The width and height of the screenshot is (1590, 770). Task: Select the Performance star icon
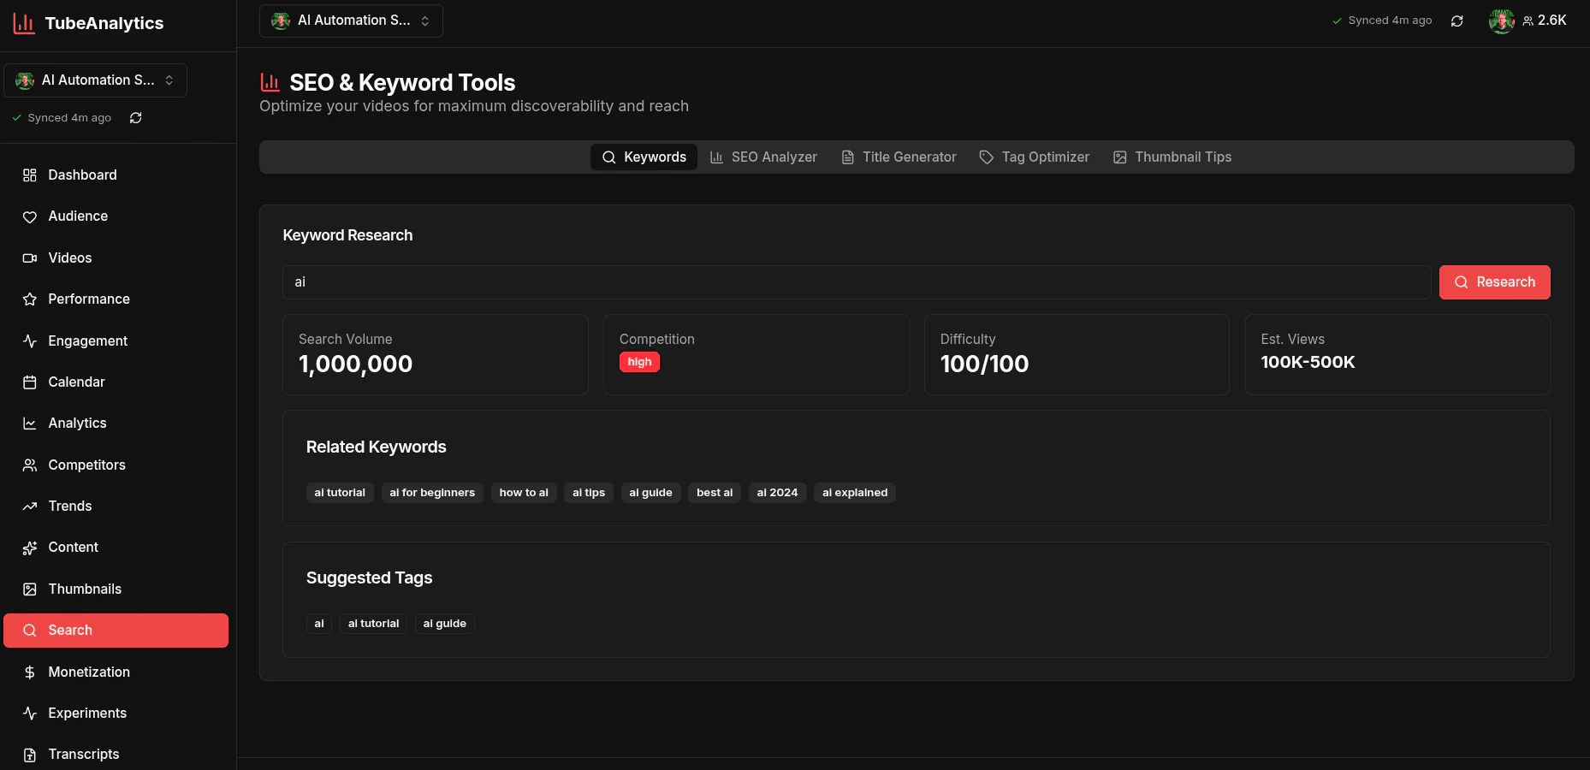point(29,299)
